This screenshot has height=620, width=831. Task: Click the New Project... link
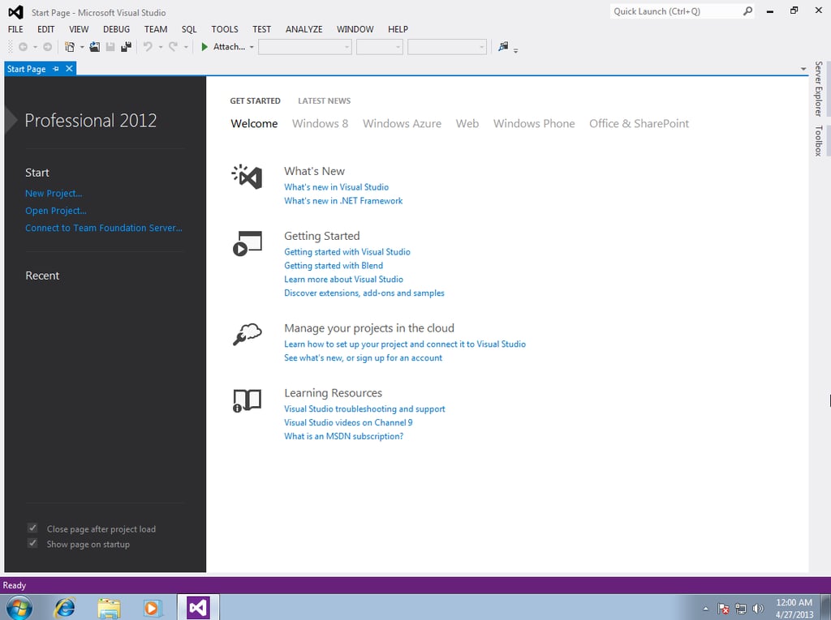[54, 193]
